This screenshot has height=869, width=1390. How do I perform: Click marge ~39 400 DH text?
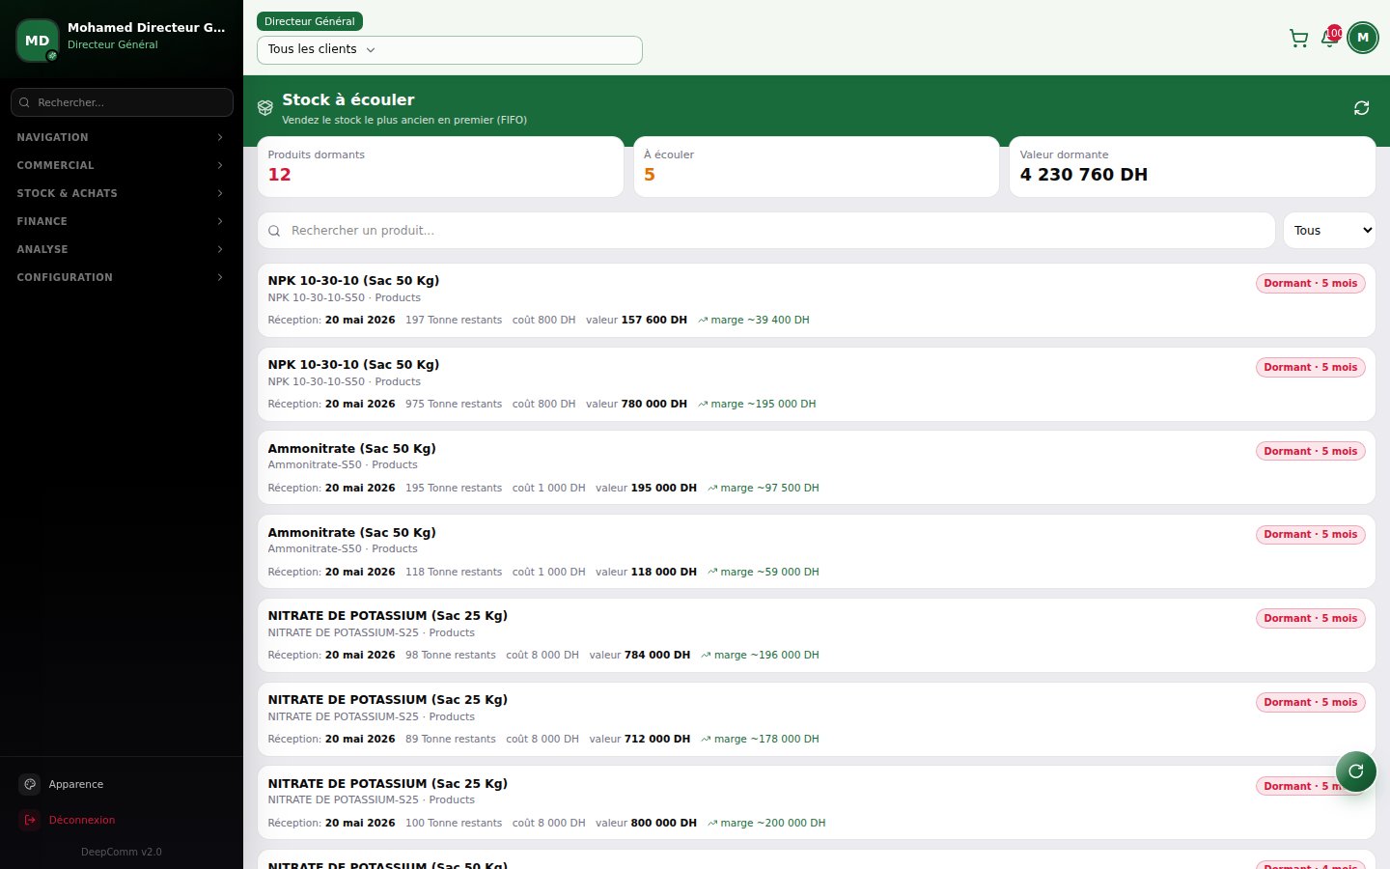click(760, 320)
